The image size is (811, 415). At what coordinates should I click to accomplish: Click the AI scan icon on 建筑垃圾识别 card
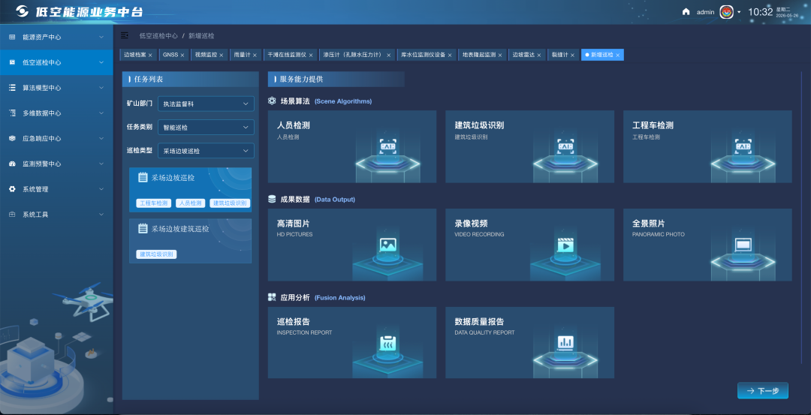point(565,147)
